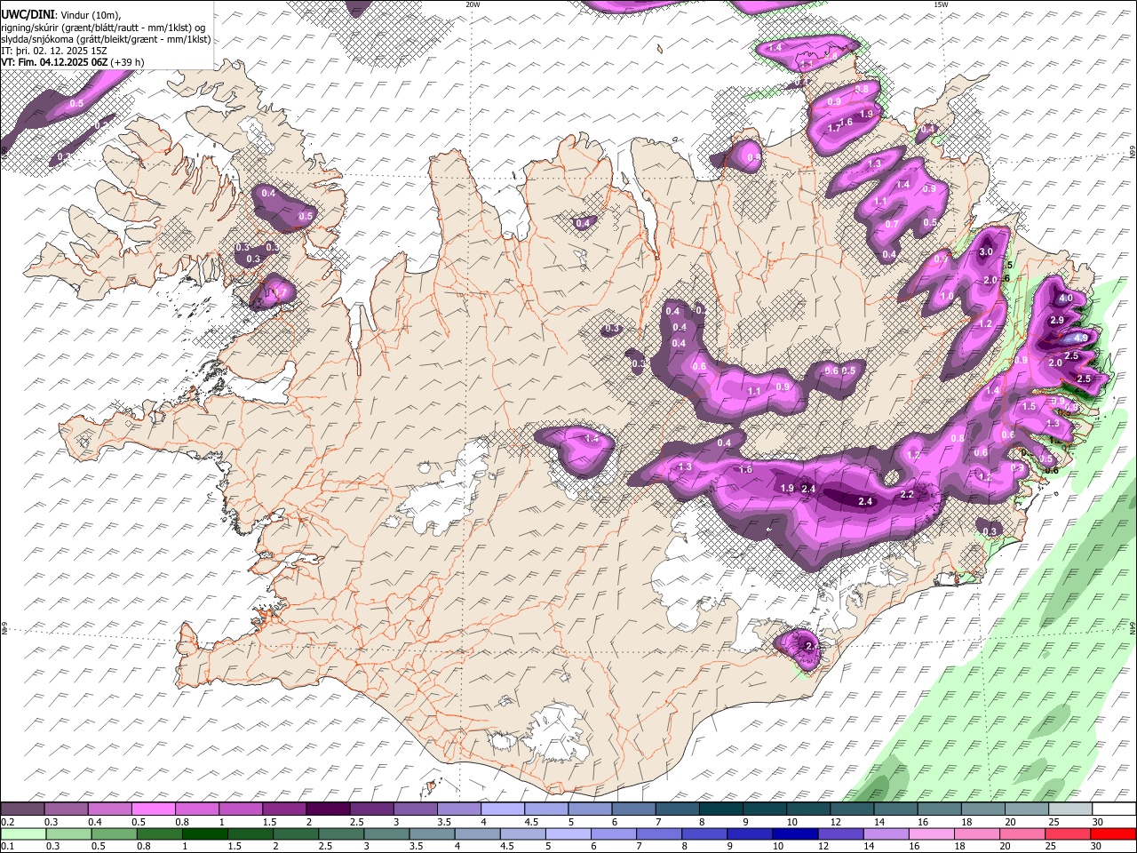Click bright pink snow swatch between 0.5 and 0.8

(153, 809)
